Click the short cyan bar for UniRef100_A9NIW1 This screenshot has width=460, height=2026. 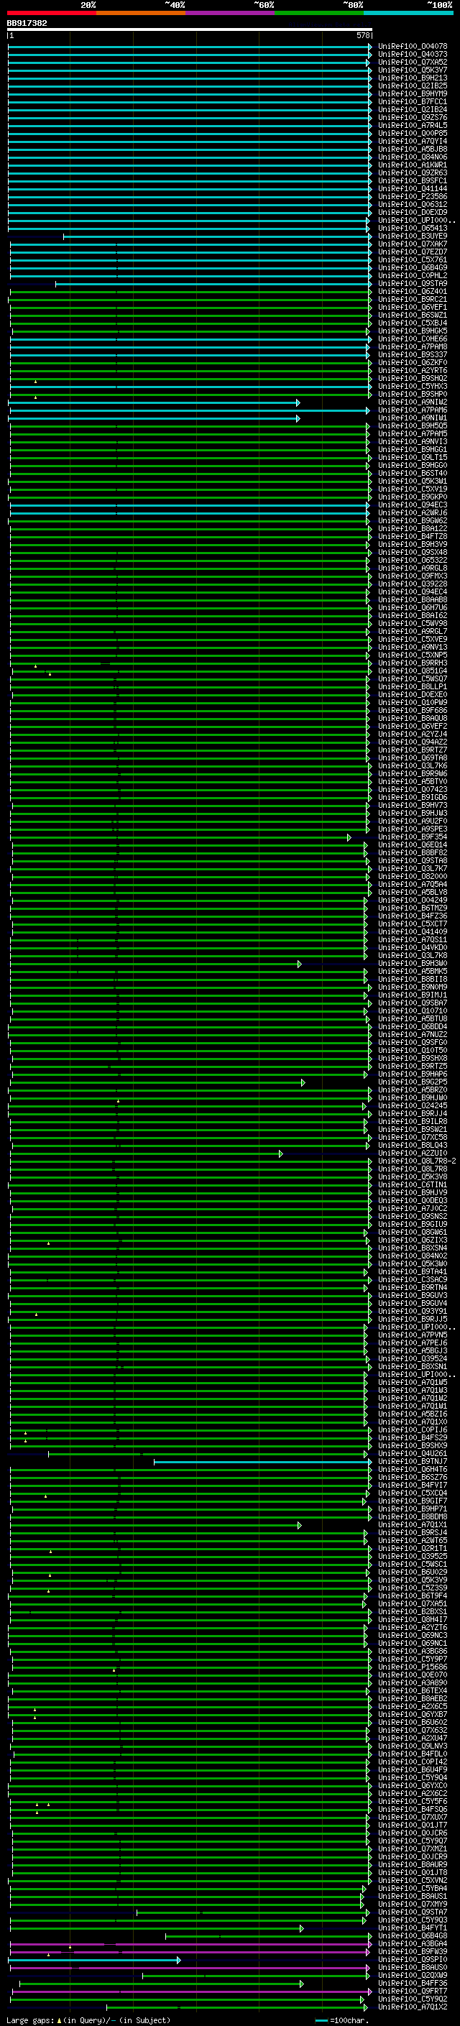(154, 418)
